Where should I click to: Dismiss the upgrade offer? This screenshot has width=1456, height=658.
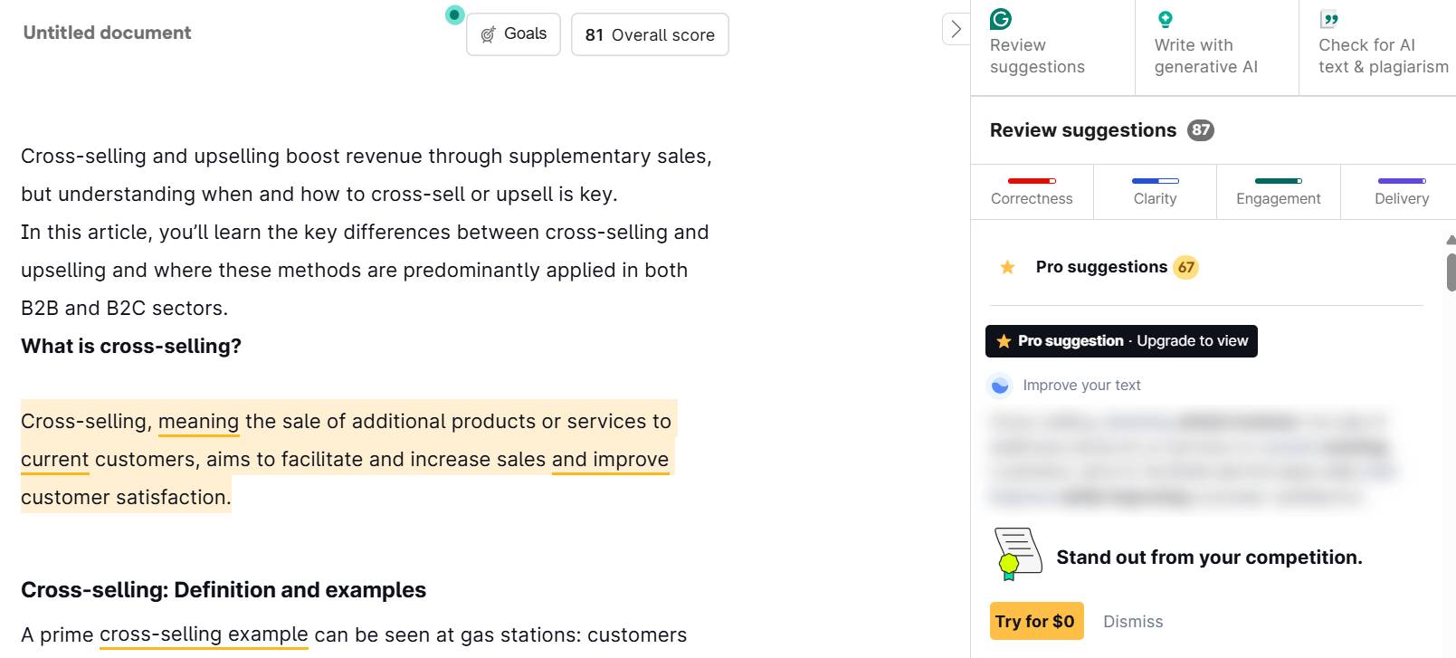click(x=1133, y=622)
